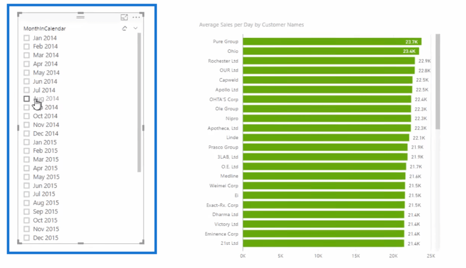Select the Pure Group bar
Screen dimensions: 466x268
coord(332,42)
